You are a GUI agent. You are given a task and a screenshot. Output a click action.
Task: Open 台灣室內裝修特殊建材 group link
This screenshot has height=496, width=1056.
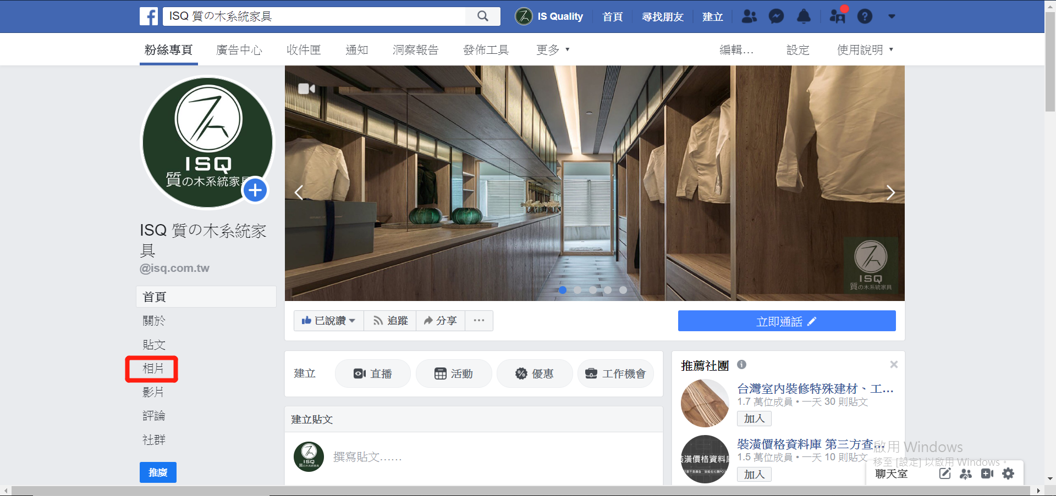(815, 389)
